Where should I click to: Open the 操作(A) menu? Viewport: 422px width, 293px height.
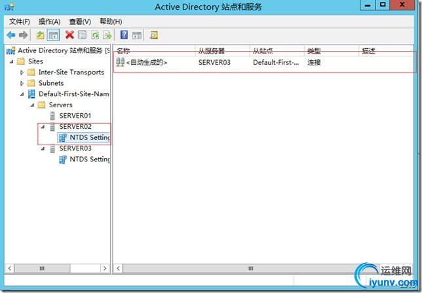pos(49,22)
